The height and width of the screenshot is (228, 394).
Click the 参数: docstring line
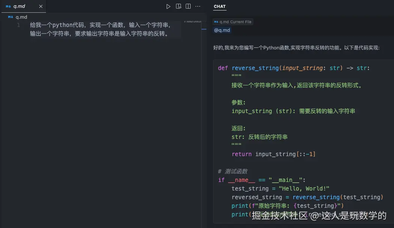(238, 103)
